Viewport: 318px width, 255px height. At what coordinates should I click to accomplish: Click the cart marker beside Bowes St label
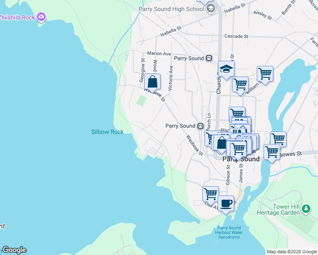272,153
